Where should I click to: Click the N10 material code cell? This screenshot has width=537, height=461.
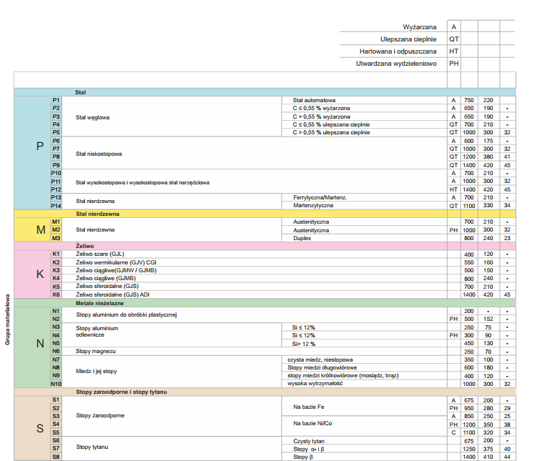click(56, 384)
